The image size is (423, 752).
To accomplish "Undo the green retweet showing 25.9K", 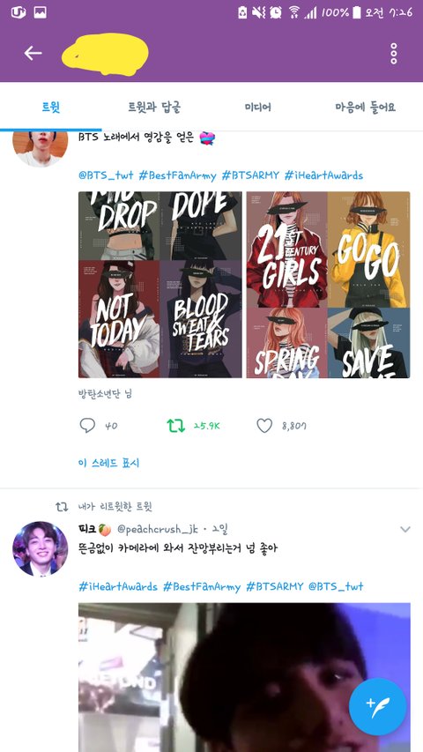I will [175, 426].
